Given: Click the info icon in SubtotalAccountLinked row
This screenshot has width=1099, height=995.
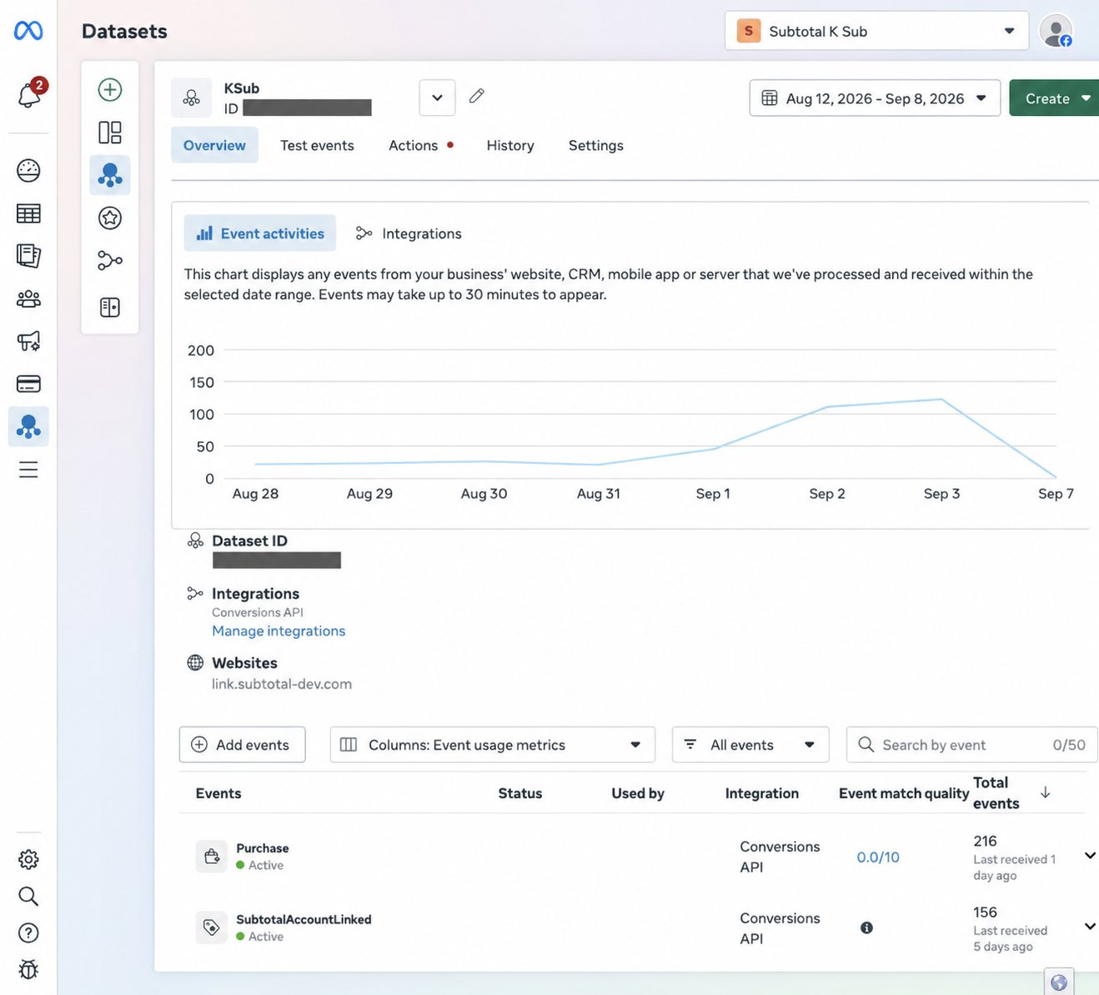Looking at the screenshot, I should [866, 927].
